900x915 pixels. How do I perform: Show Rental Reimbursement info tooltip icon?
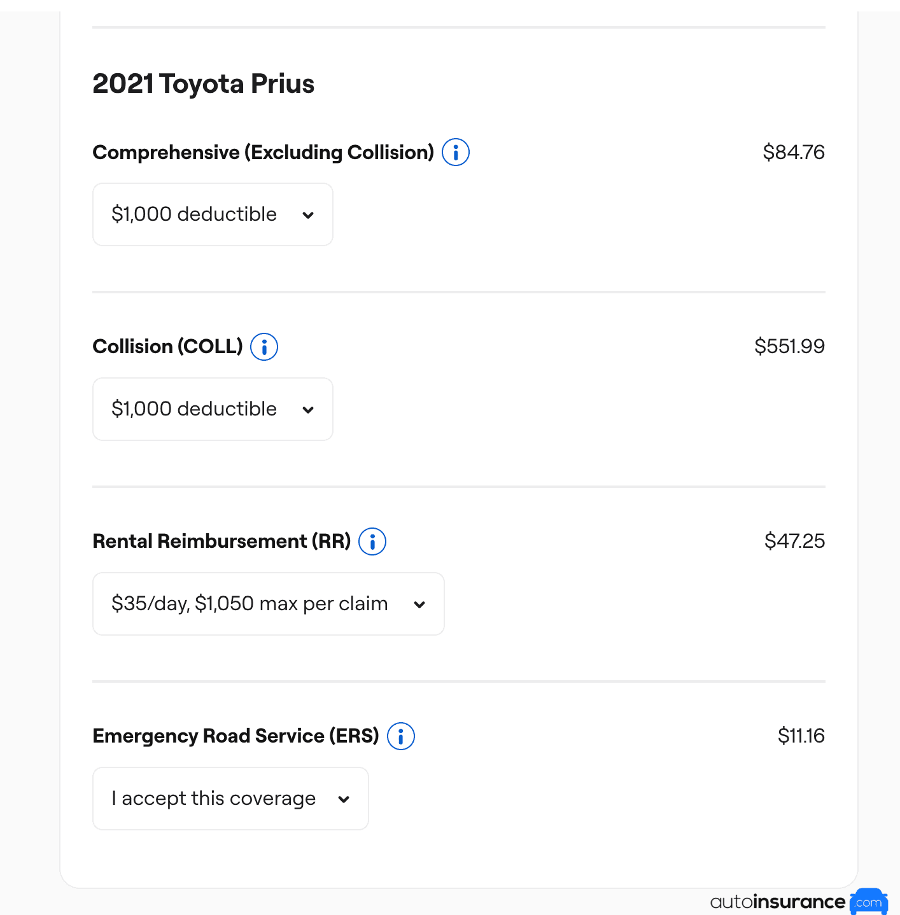tap(372, 541)
